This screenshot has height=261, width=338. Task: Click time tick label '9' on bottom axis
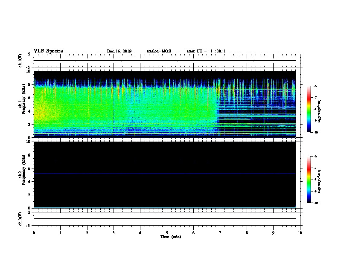tap(273, 233)
